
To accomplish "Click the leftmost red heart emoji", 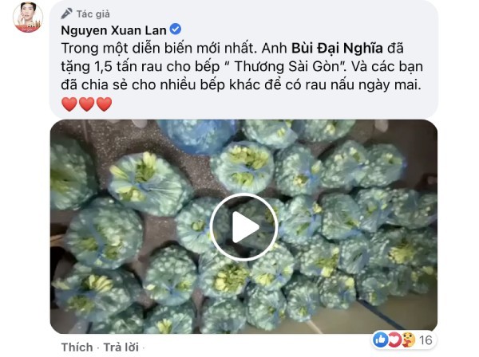I will pyautogui.click(x=69, y=104).
